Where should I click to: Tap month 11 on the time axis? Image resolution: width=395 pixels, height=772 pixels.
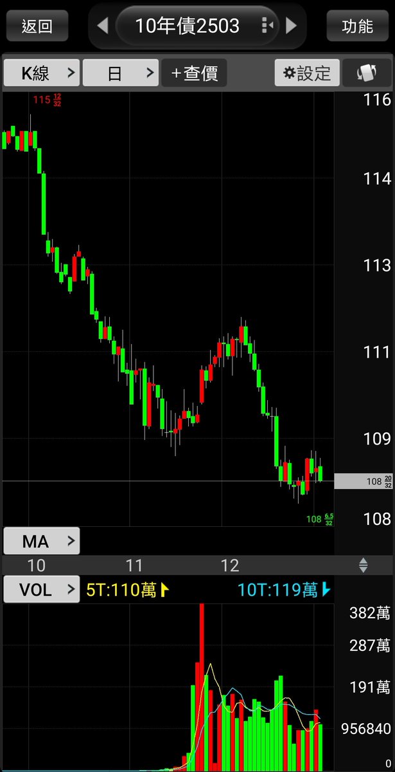click(x=134, y=565)
